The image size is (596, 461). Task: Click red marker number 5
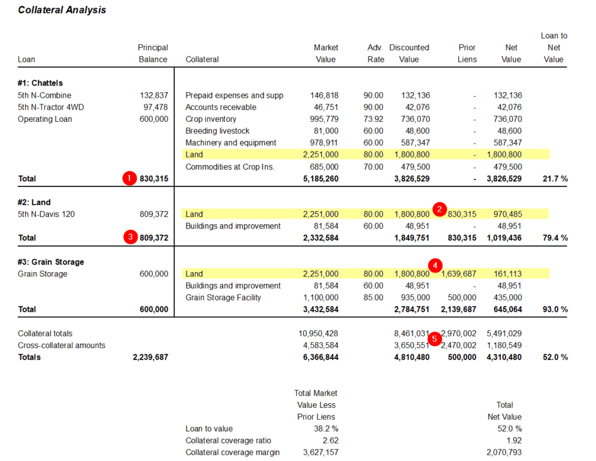pos(435,339)
